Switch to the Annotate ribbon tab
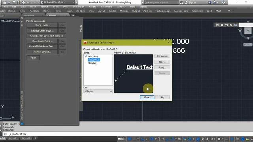 tap(34, 11)
